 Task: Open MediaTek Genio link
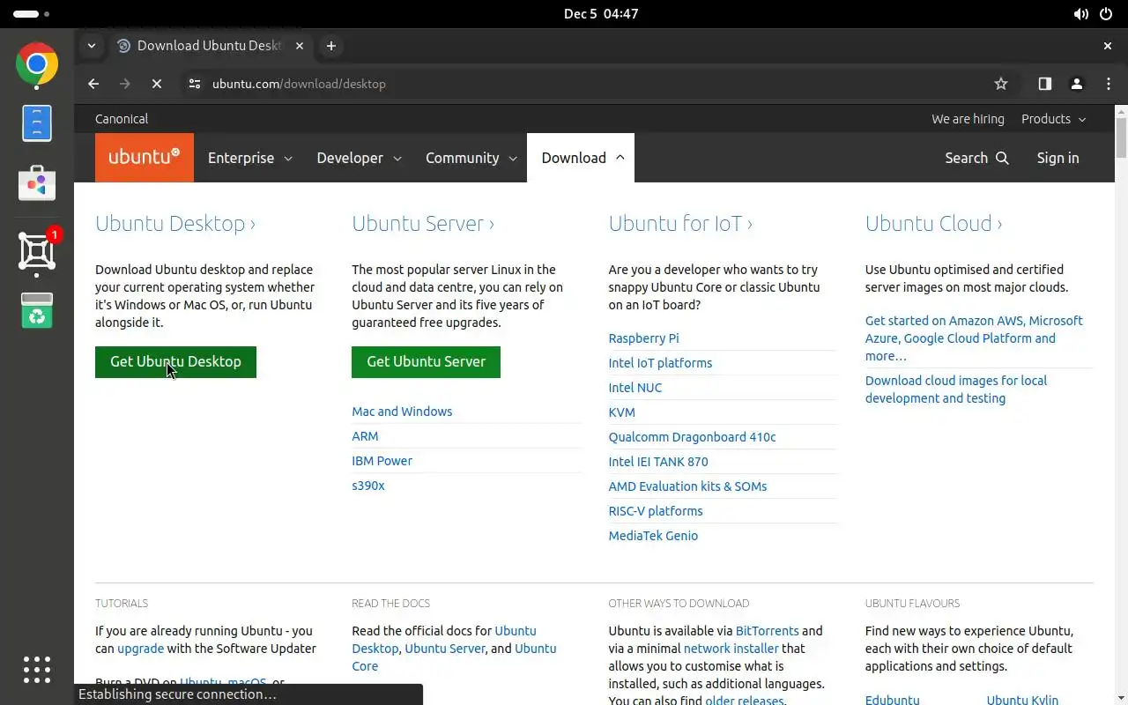click(653, 536)
